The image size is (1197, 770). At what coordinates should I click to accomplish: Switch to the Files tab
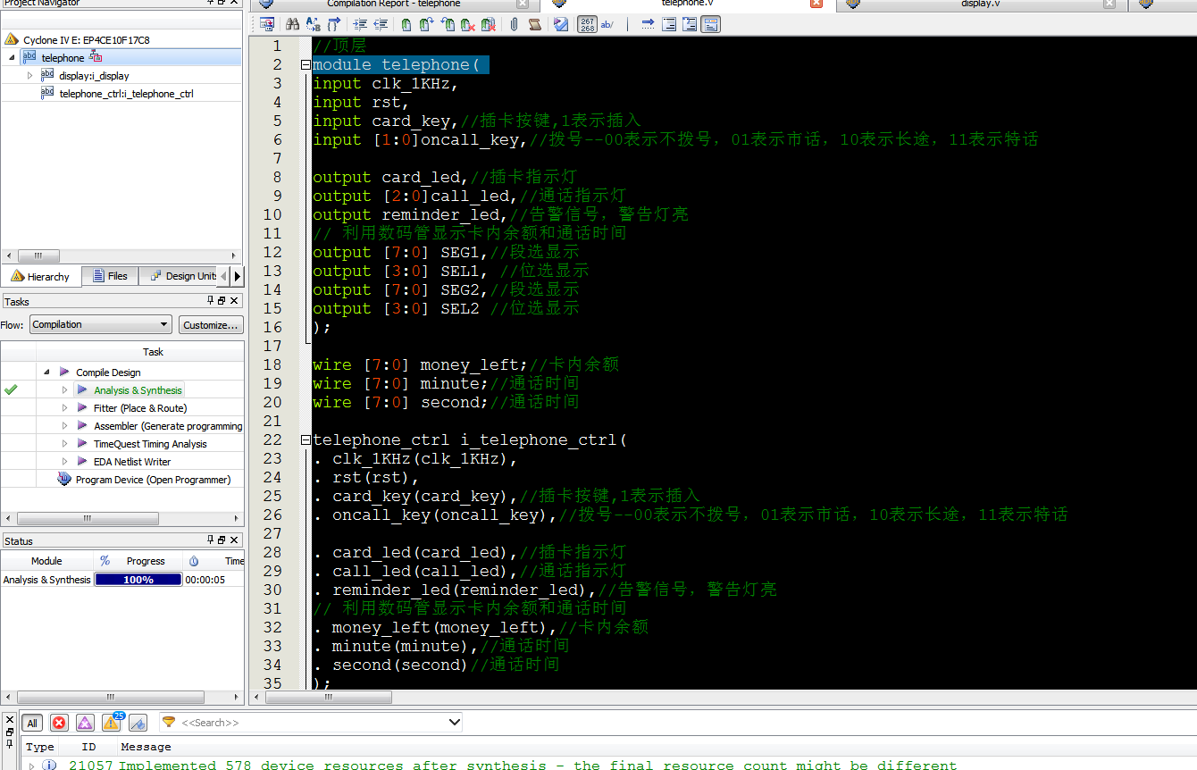[110, 276]
